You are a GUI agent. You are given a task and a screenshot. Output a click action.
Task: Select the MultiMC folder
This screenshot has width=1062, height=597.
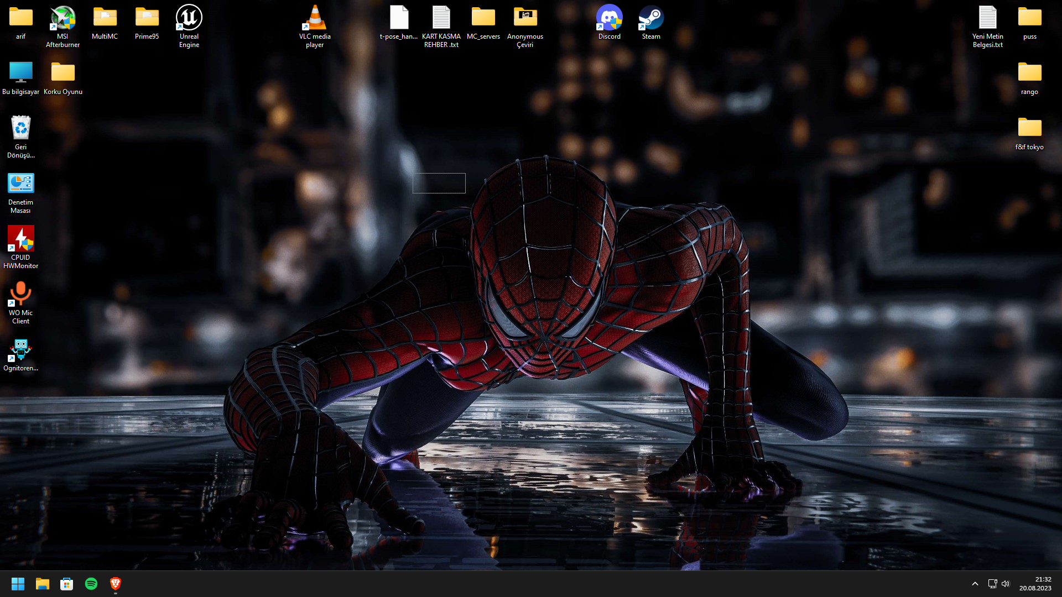tap(105, 18)
